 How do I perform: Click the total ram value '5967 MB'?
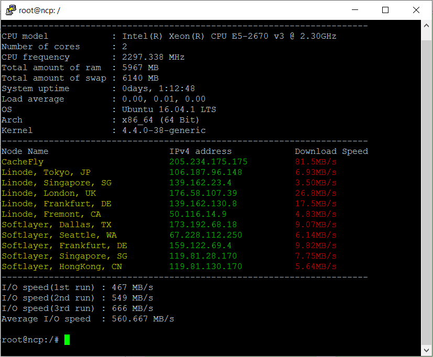coord(140,68)
